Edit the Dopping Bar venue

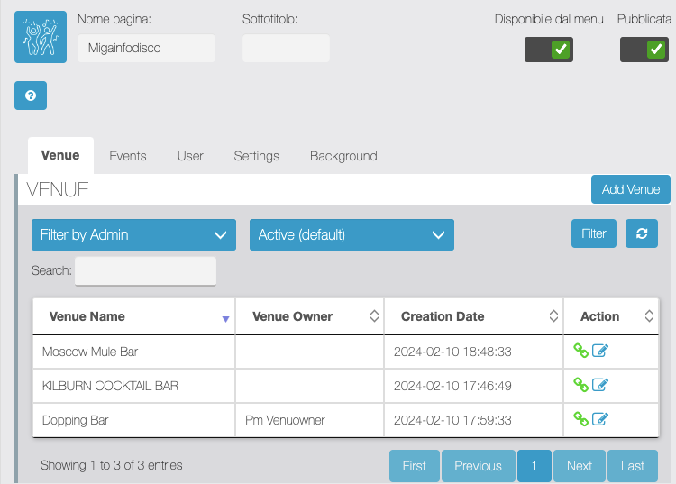(600, 419)
